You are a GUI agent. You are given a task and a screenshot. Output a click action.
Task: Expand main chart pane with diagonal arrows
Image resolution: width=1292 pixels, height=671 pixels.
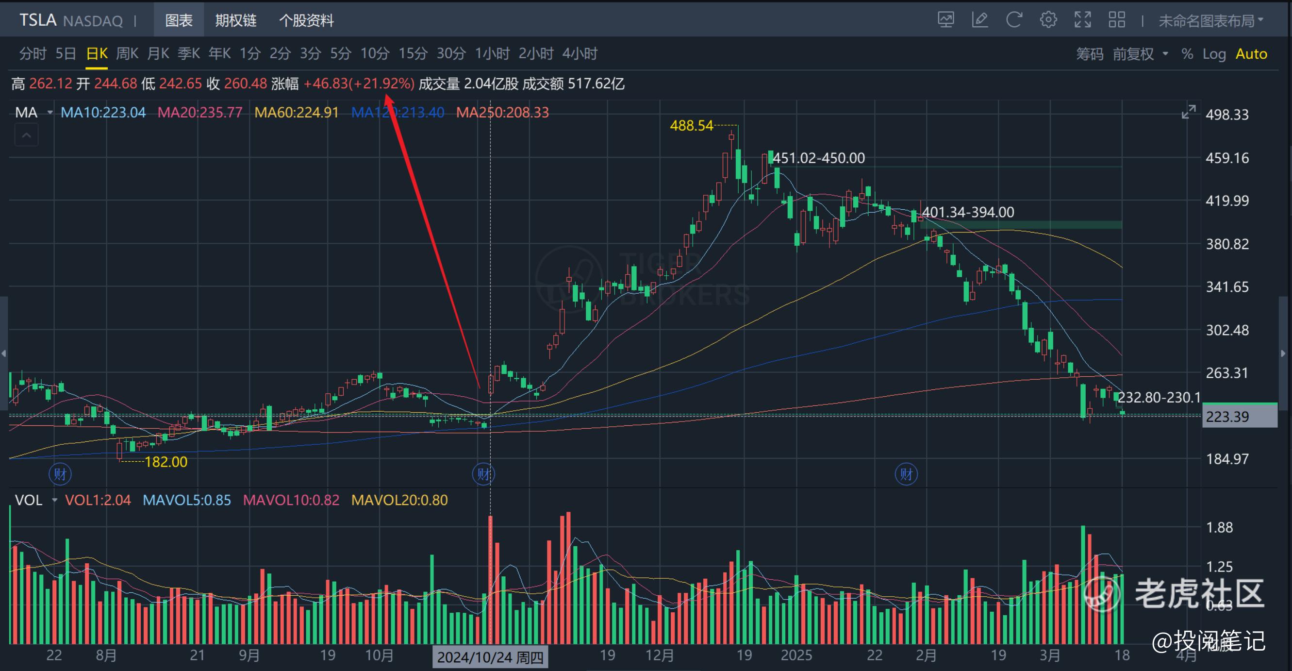click(x=1188, y=112)
